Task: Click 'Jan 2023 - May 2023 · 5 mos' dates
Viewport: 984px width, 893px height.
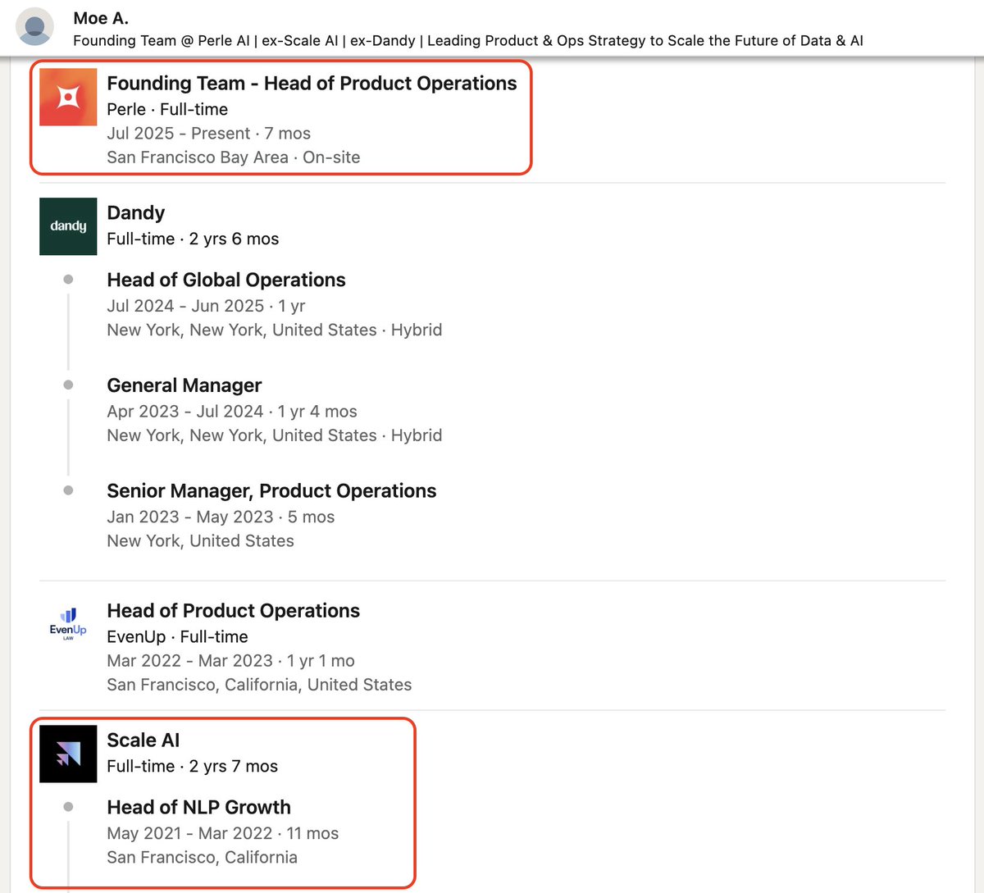Action: [x=221, y=517]
